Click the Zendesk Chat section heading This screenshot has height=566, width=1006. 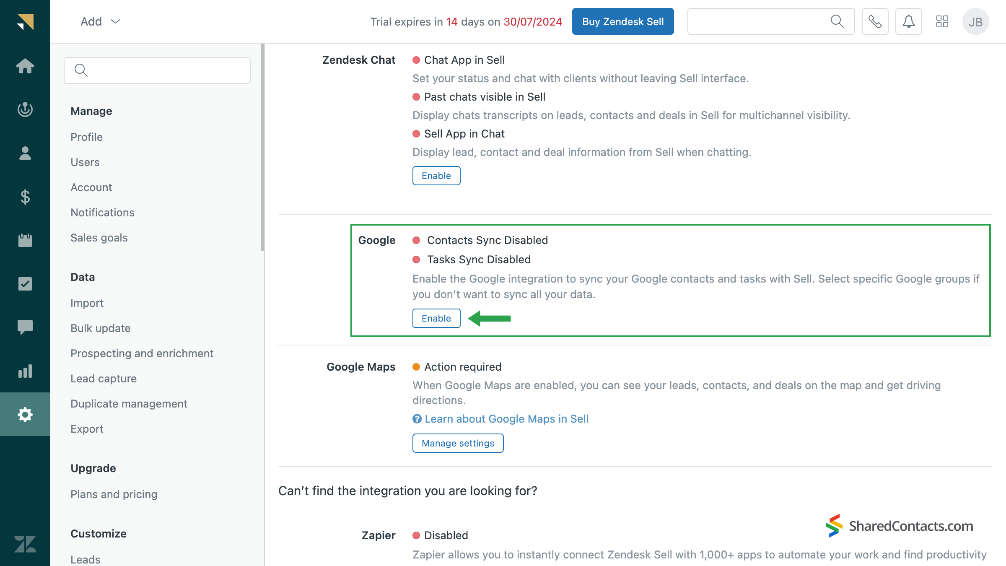tap(359, 60)
